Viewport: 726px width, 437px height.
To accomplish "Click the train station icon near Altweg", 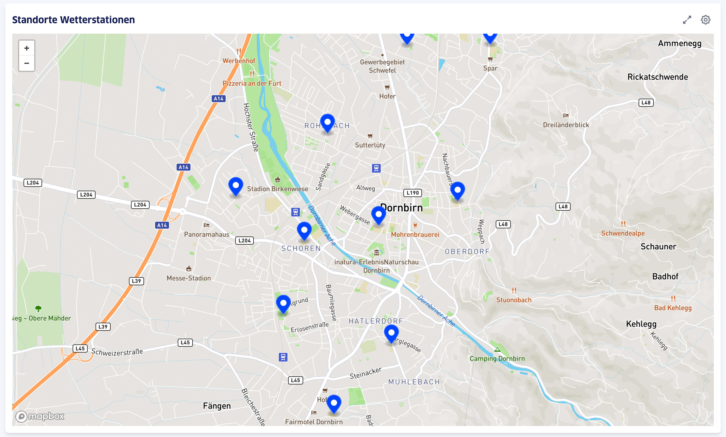I will (376, 168).
